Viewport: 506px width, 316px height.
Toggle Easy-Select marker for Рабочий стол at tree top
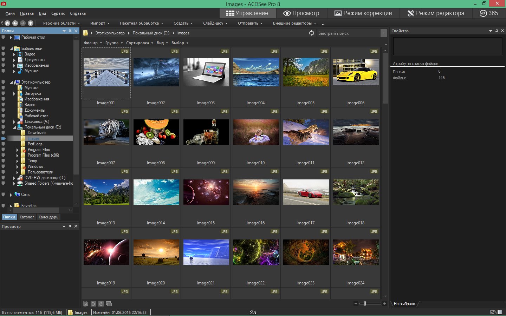3,37
